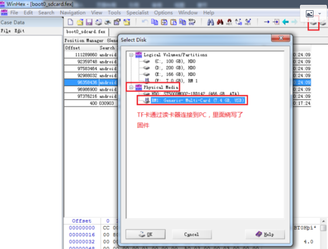Click the Forward arrow toolbar icon
The width and height of the screenshot is (328, 249).
point(295,22)
